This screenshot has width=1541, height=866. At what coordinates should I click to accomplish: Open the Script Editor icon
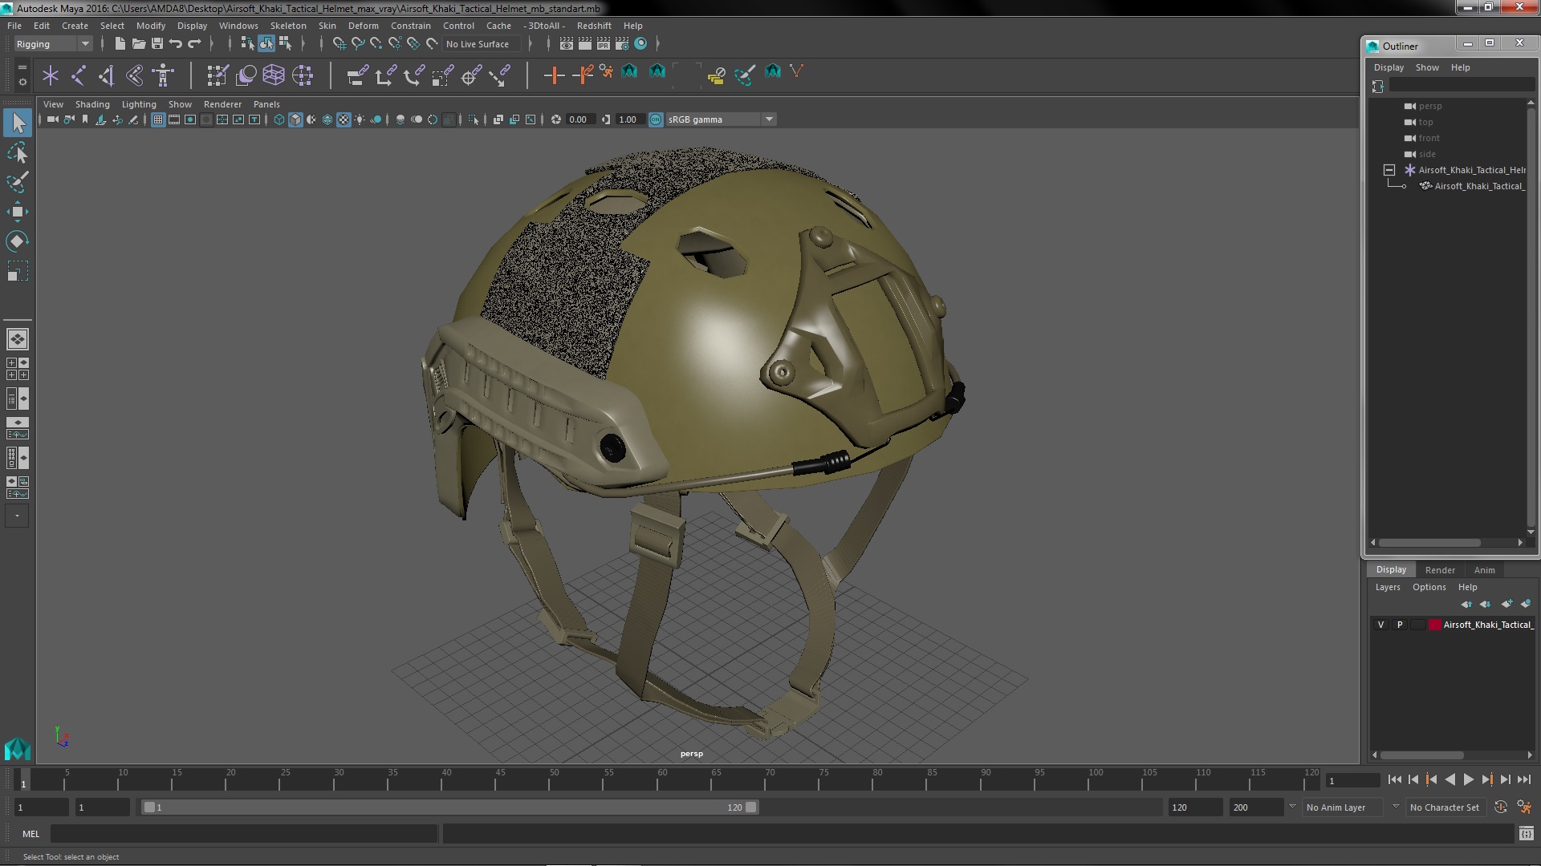[x=1526, y=834]
